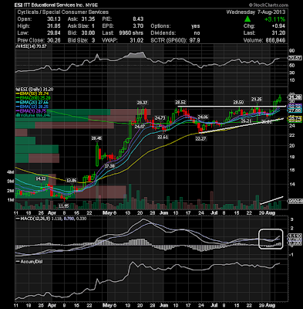Select the Cyclicals / Special Consumer Services label
Viewport: 303px width, 309px height.
tap(63, 12)
